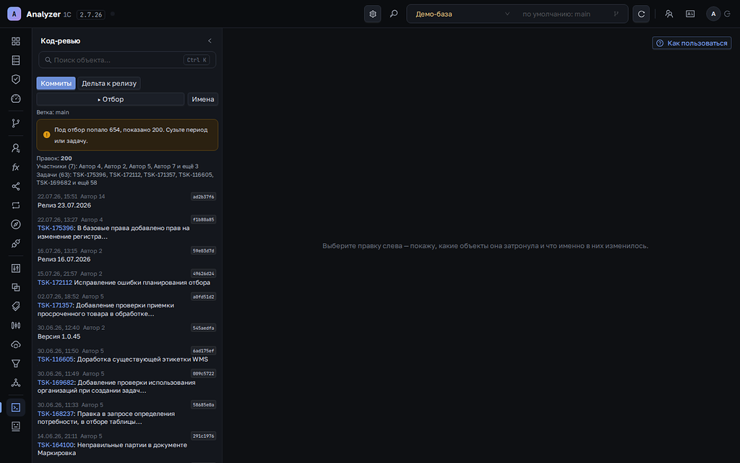The height and width of the screenshot is (463, 740).
Task: Open task link TSK-116605
Action: pos(55,359)
